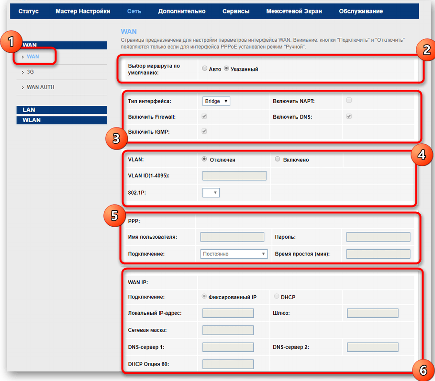Select the Указанный default route radio

pos(227,69)
